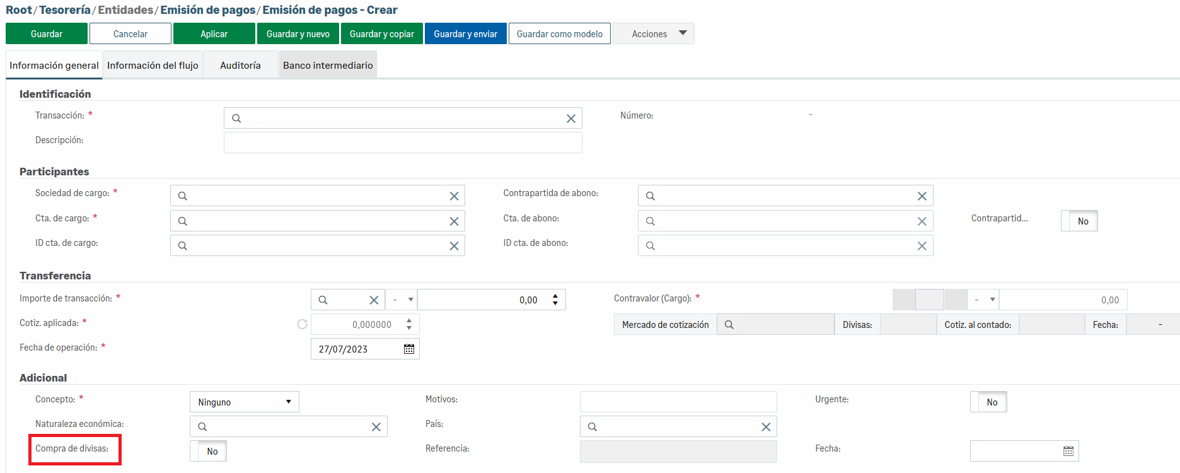Expand the Concepto dropdown showing Ninguno

244,402
